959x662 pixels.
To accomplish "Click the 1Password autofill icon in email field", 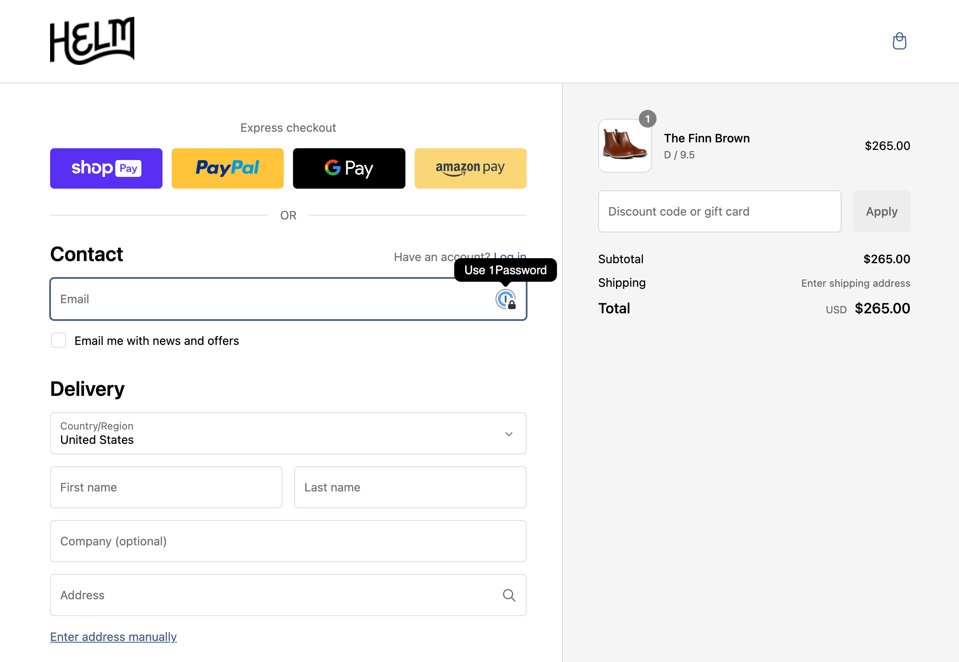I will tap(504, 298).
